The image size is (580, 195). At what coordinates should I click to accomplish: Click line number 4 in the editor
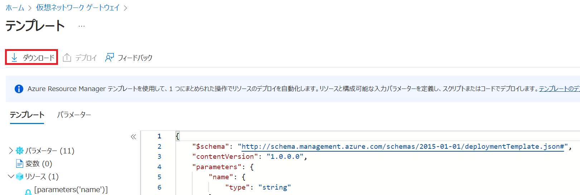(x=159, y=167)
